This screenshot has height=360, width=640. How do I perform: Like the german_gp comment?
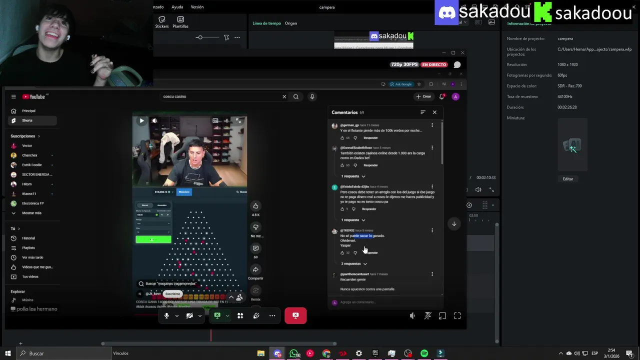(342, 137)
